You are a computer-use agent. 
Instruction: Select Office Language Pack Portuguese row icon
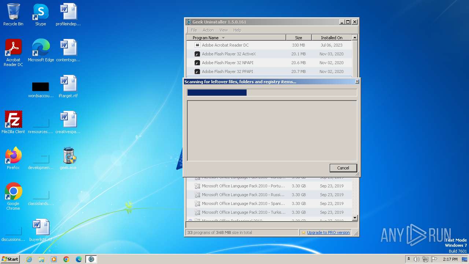(x=197, y=186)
